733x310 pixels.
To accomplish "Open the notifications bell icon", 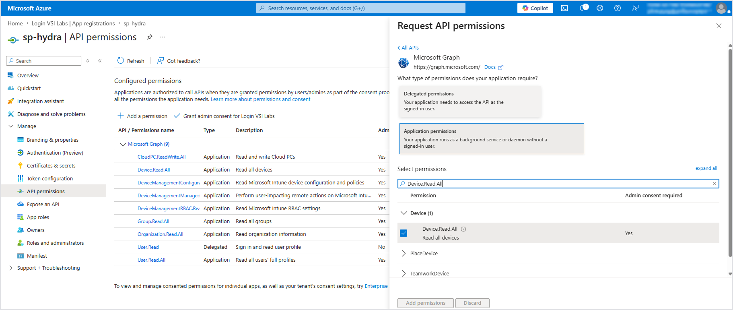I will tap(583, 8).
